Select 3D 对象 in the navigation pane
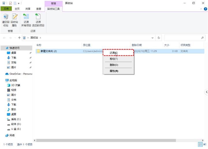 [14, 85]
